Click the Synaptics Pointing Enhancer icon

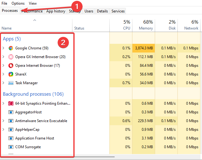pyautogui.click(x=11, y=103)
